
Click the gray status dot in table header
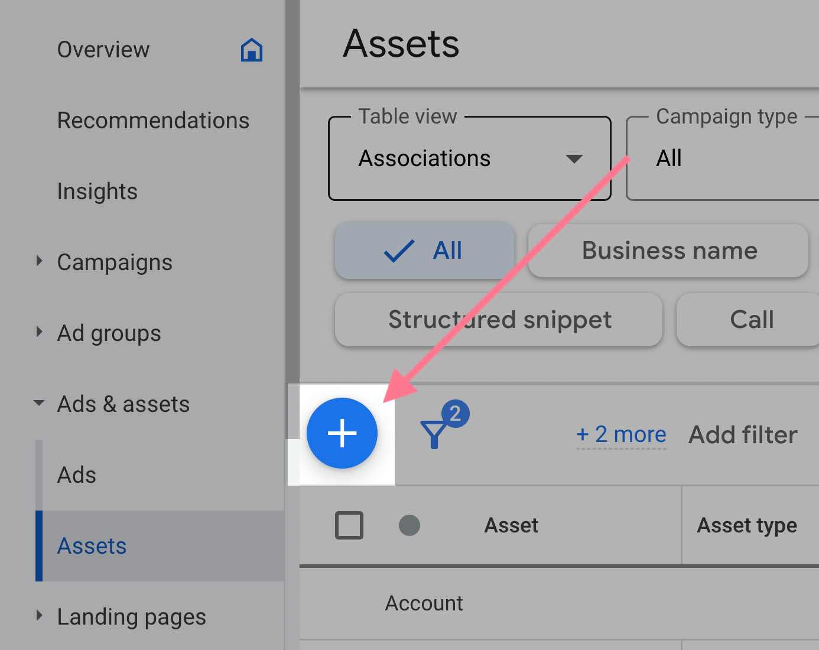(x=409, y=525)
